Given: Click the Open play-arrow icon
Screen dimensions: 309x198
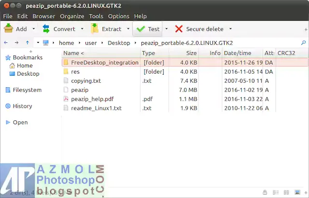Looking at the screenshot, I should 8,122.
